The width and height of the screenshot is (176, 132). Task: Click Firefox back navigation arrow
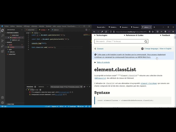coord(94,32)
